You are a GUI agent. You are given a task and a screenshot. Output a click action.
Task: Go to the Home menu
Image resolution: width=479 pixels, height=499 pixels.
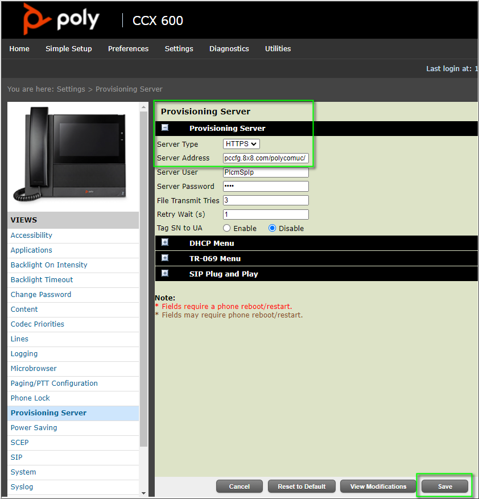click(x=19, y=49)
